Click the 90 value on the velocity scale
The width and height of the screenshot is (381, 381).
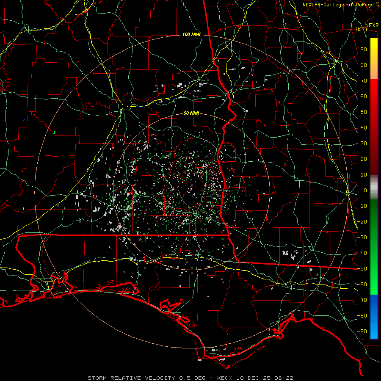(364, 50)
